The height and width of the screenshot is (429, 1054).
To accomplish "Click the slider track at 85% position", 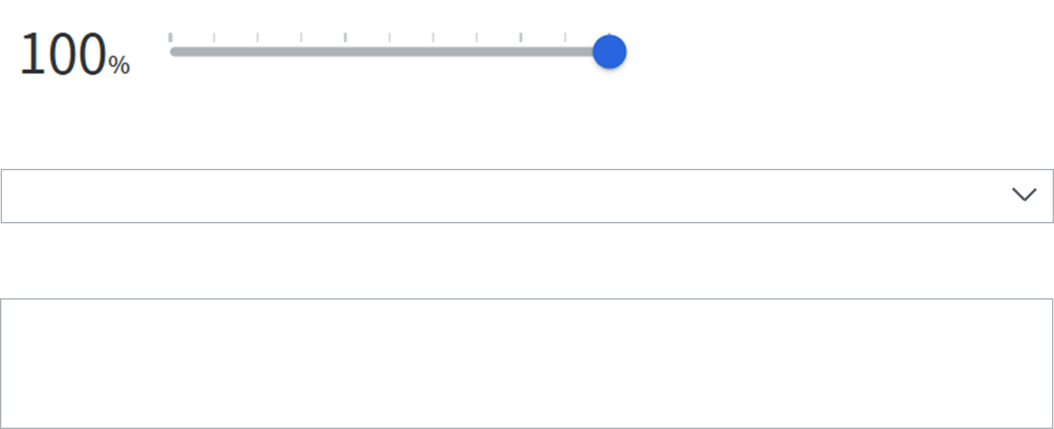I will [543, 52].
